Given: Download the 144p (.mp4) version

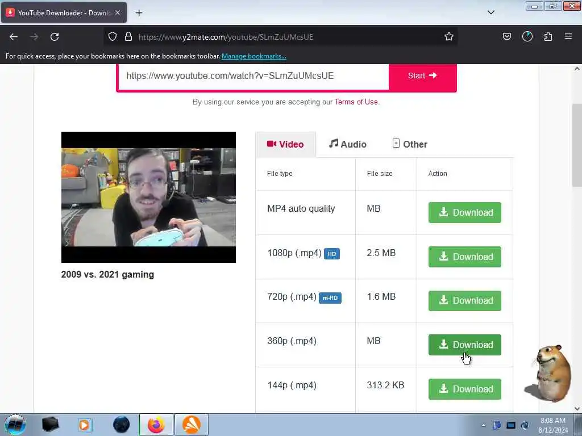Looking at the screenshot, I should point(465,389).
